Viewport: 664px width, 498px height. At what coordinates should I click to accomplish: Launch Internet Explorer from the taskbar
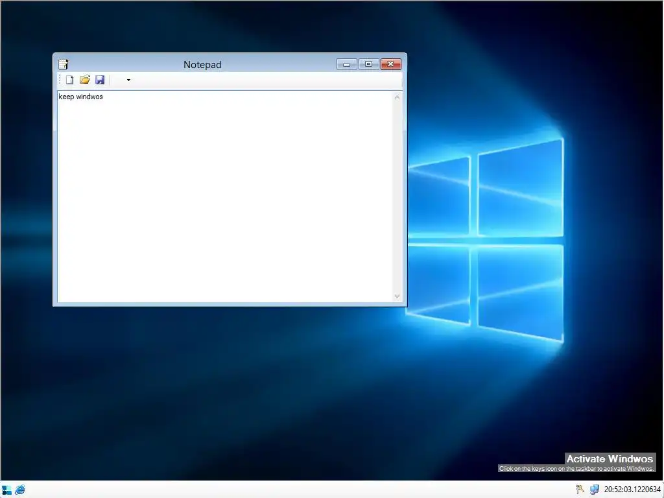(x=20, y=490)
